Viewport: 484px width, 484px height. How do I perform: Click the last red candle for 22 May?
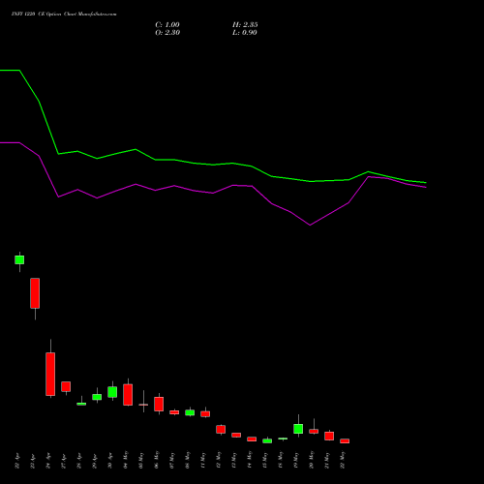tap(345, 441)
